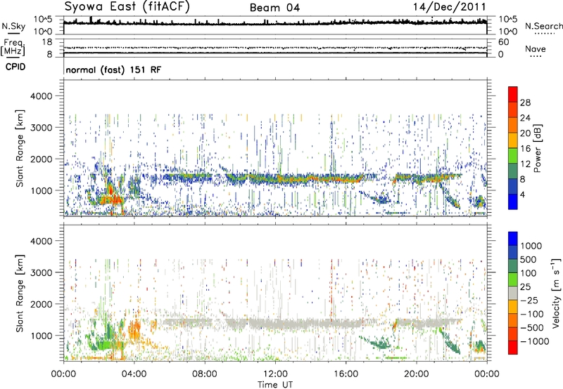Click the red top of the Power colorbar
The image size is (563, 389).
tap(513, 94)
